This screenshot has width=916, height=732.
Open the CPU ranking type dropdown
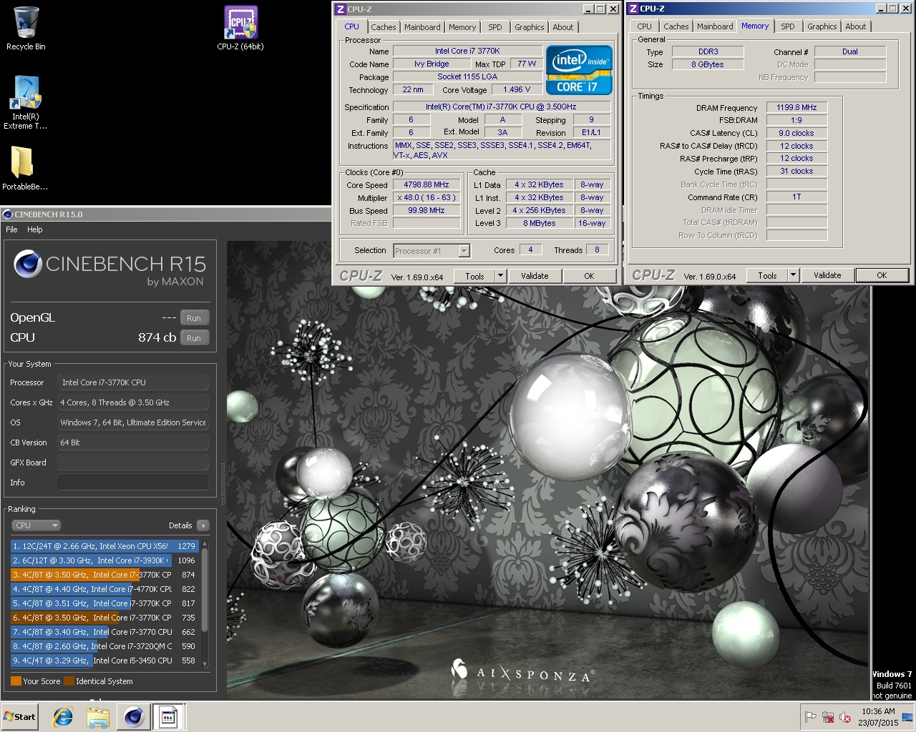pos(35,525)
